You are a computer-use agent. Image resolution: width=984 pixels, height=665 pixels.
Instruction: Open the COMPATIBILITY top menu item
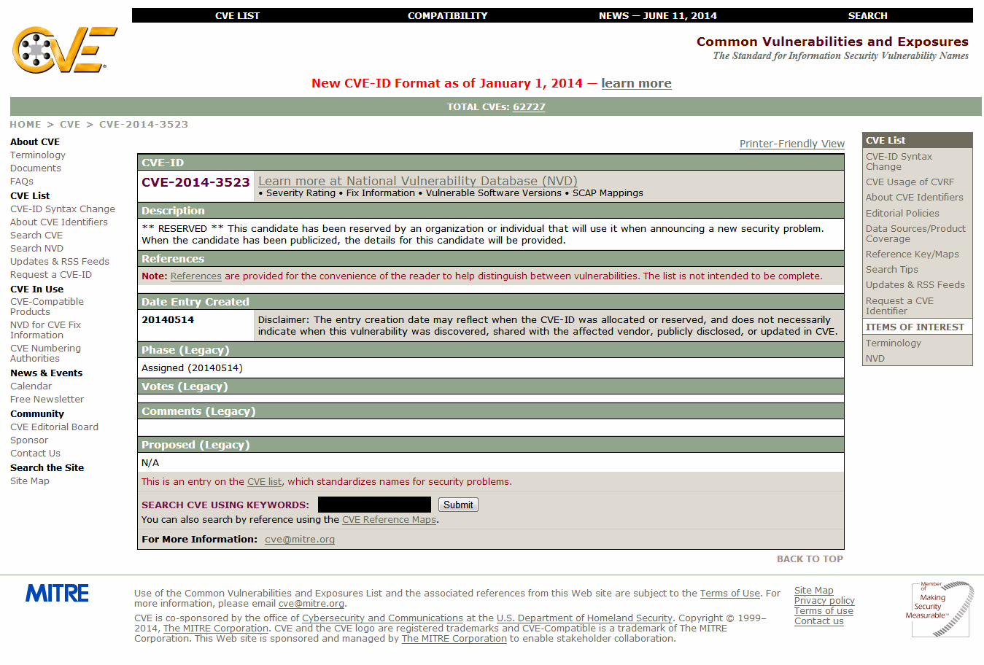(x=447, y=15)
